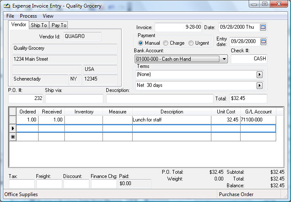Open the View menu

click(x=48, y=16)
